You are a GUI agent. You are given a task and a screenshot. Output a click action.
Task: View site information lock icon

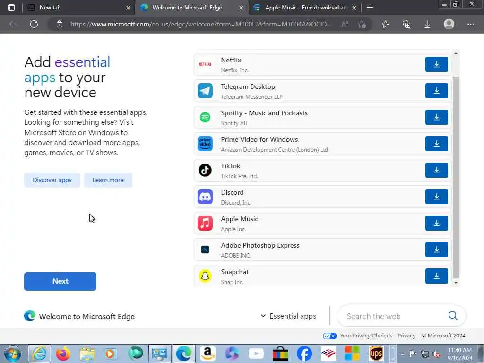pyautogui.click(x=60, y=24)
